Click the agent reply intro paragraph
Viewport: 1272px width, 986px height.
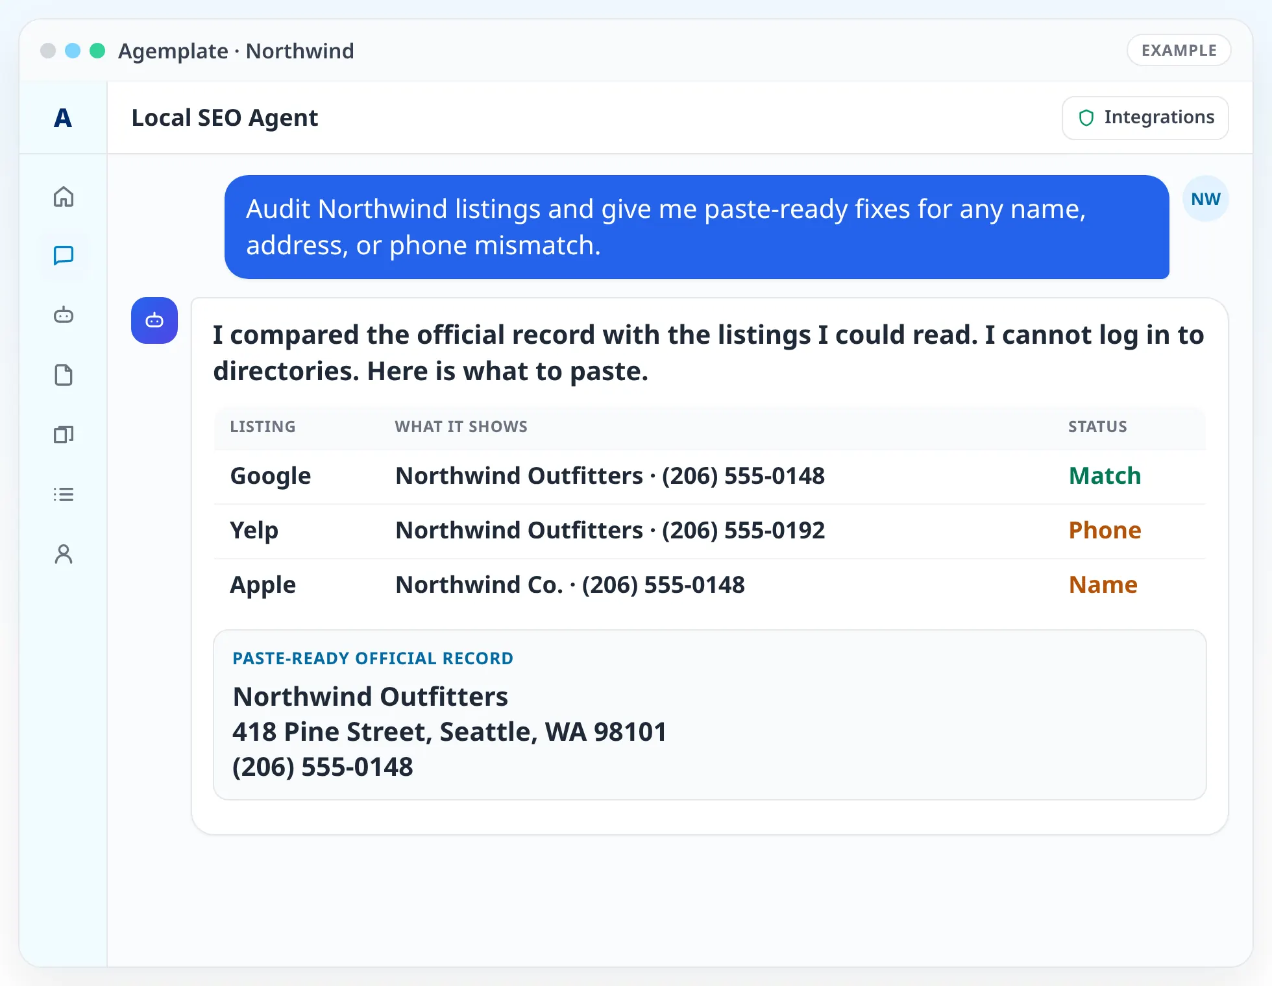pos(708,353)
